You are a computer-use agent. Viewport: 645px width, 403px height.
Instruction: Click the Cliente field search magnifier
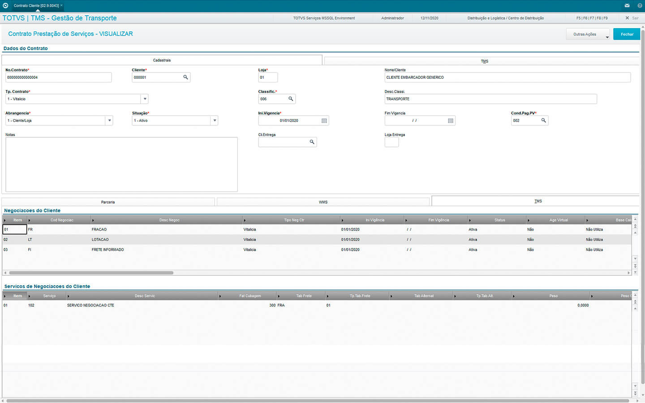point(185,77)
